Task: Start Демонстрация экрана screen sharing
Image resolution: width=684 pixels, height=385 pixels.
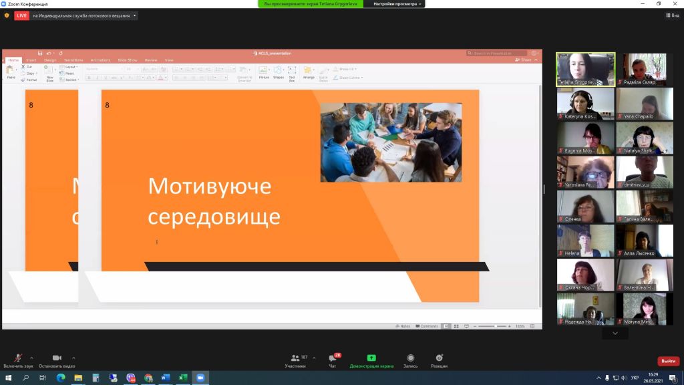Action: pyautogui.click(x=371, y=361)
